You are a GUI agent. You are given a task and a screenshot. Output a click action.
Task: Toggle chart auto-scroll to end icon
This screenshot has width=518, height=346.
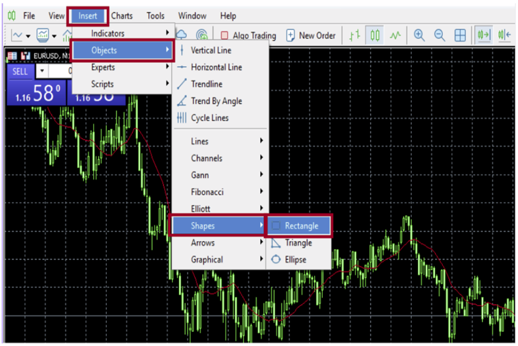(x=483, y=35)
